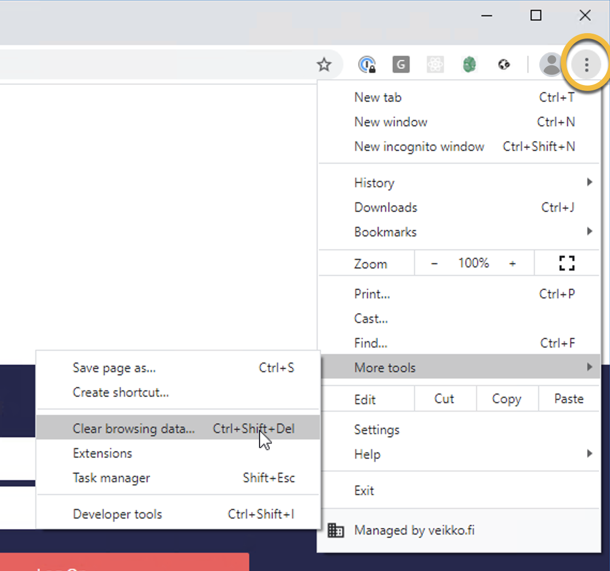Click the three-dot Chrome menu button
This screenshot has width=610, height=571.
click(x=586, y=65)
